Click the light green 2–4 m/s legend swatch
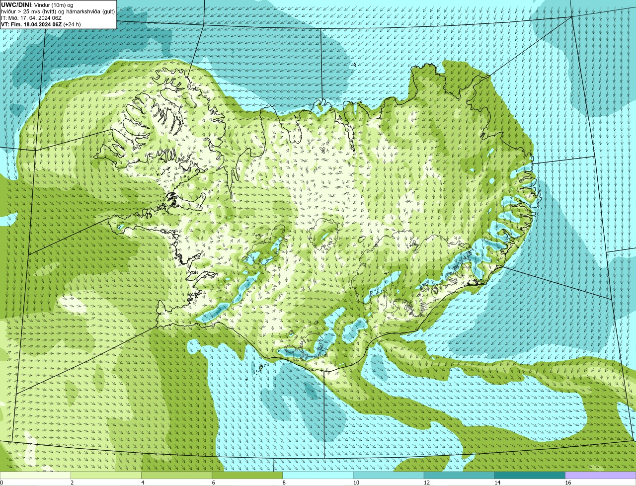 (x=106, y=475)
